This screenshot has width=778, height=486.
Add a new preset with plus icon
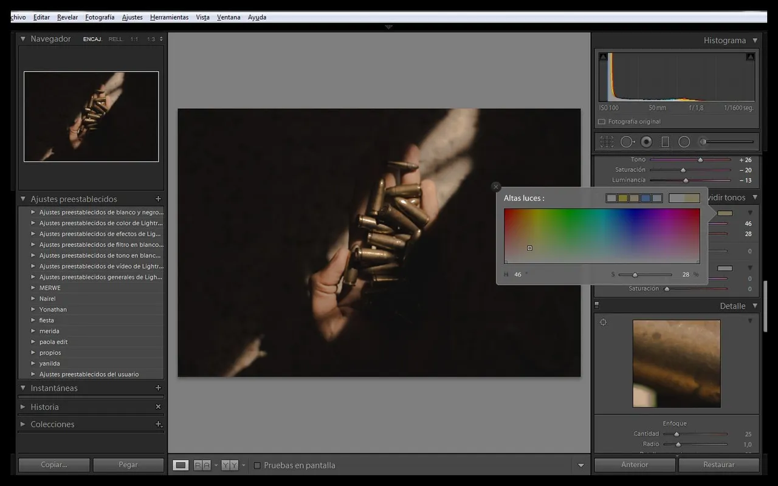(158, 199)
